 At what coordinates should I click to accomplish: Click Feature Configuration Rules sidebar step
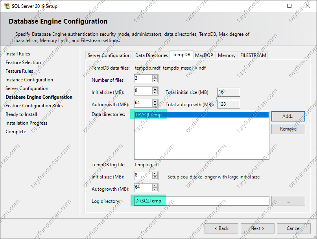[34, 106]
